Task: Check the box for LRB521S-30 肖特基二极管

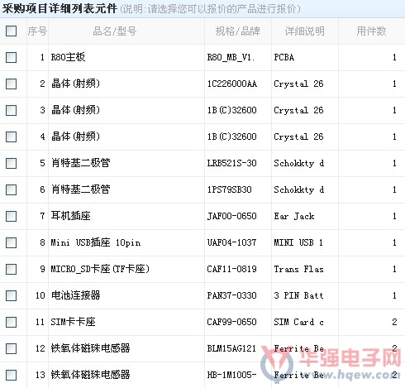Action: tap(11, 163)
